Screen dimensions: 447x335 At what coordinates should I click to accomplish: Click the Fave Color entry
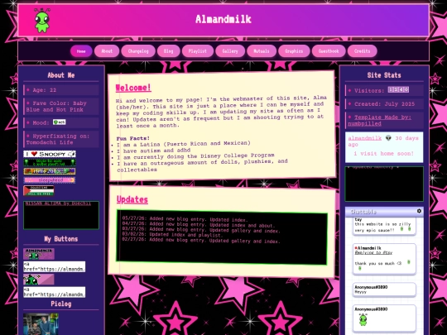tap(61, 106)
